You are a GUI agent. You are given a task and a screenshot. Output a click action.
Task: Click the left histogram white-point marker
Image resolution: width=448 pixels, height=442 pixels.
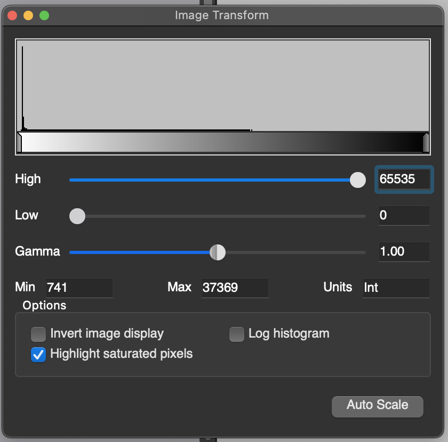tap(19, 142)
